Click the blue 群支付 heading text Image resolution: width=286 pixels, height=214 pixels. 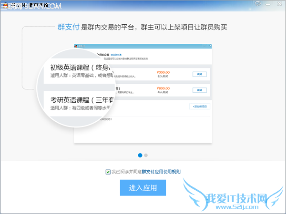tap(68, 27)
